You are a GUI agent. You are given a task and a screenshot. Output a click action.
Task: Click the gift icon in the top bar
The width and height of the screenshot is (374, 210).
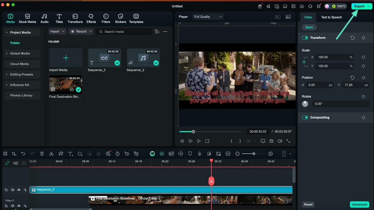coord(260,6)
